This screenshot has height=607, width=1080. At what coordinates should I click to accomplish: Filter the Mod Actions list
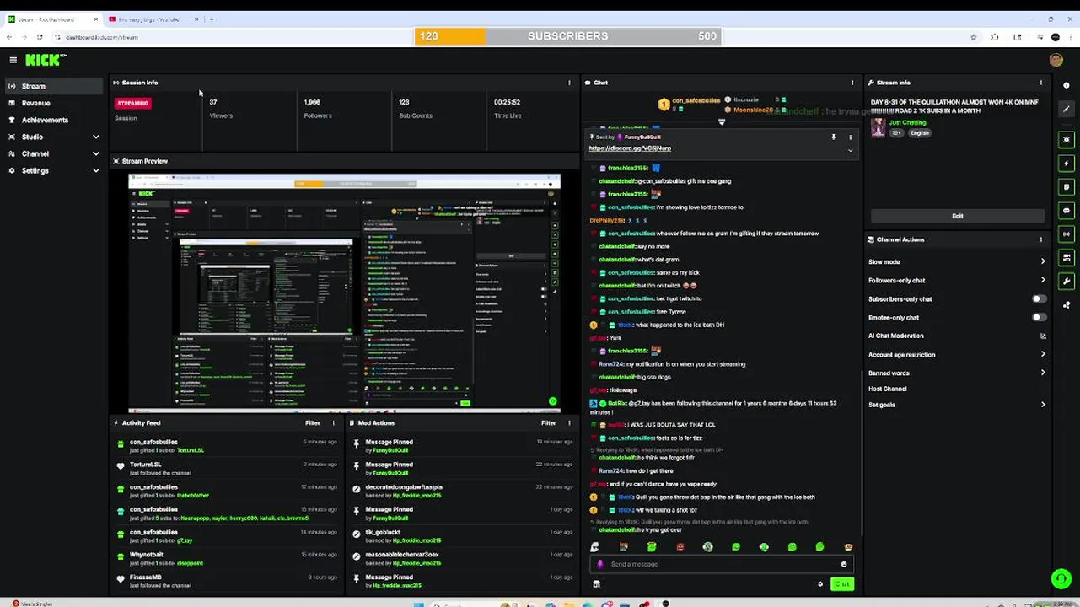pyautogui.click(x=549, y=423)
